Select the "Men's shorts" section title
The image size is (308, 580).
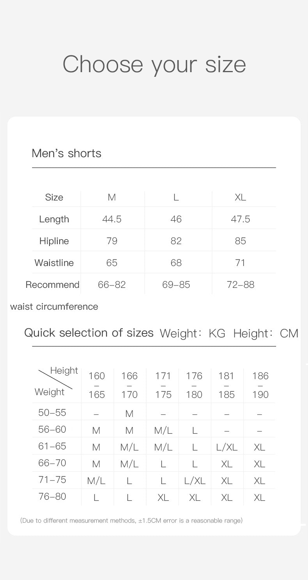[66, 153]
